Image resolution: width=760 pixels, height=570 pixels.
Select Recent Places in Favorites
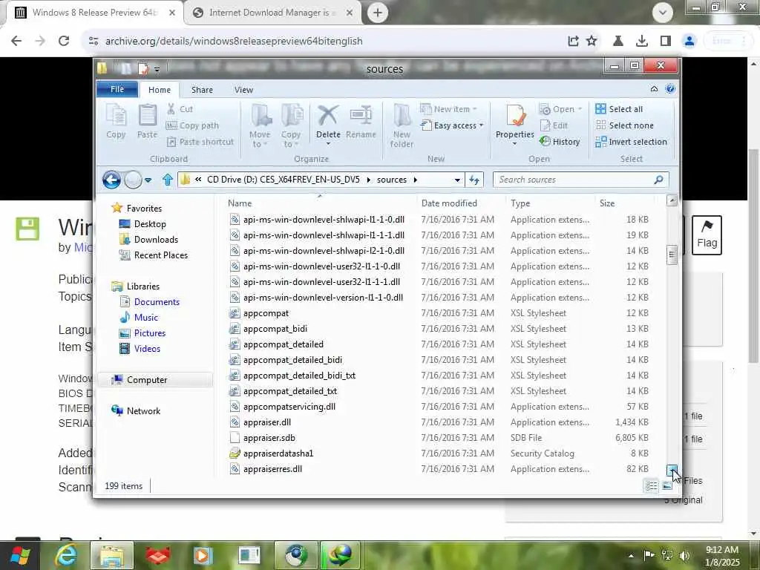click(160, 255)
